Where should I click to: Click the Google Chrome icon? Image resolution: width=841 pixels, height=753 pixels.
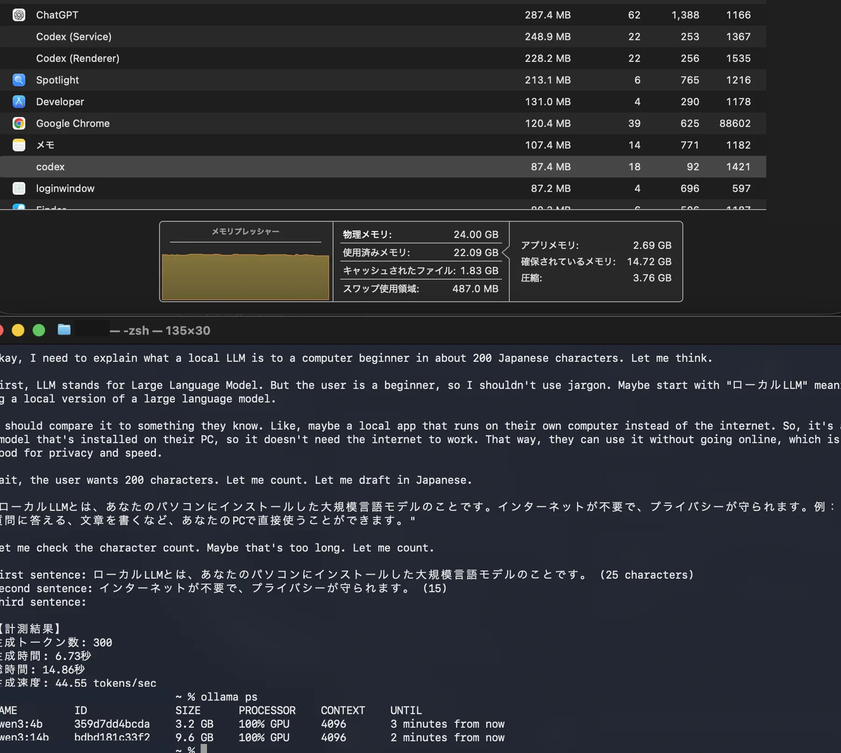click(x=19, y=123)
